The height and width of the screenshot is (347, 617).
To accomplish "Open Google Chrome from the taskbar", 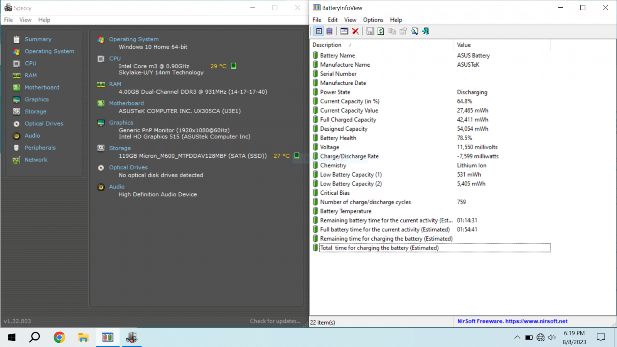I will coord(59,338).
